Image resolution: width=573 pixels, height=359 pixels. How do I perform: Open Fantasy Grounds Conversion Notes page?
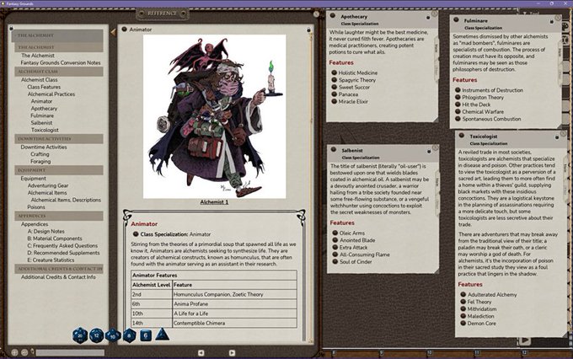[61, 62]
